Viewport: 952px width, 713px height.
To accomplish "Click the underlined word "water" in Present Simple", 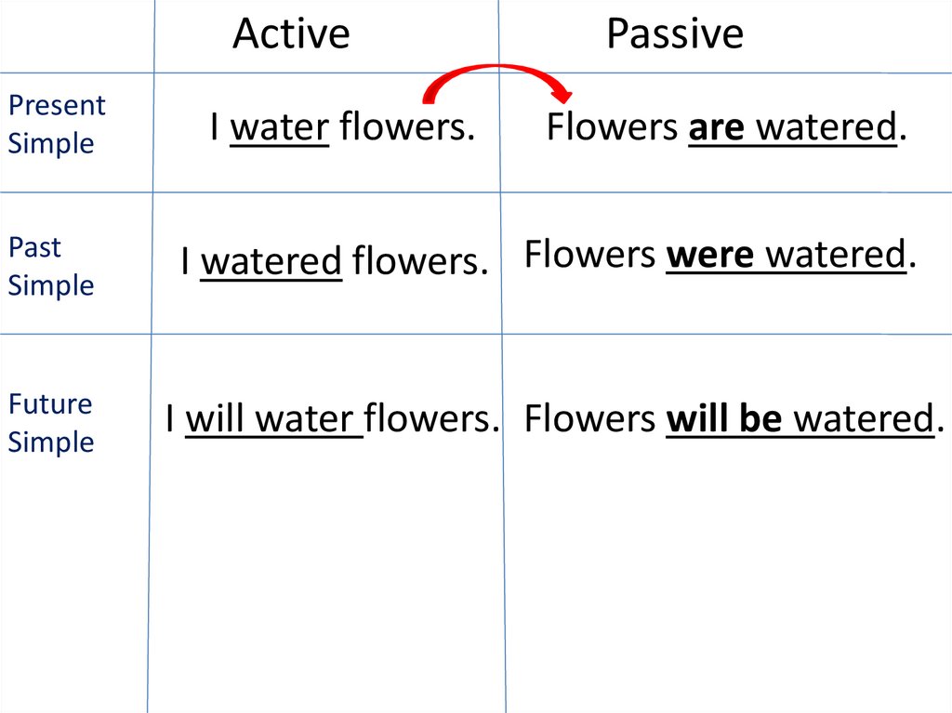I will coord(279,127).
